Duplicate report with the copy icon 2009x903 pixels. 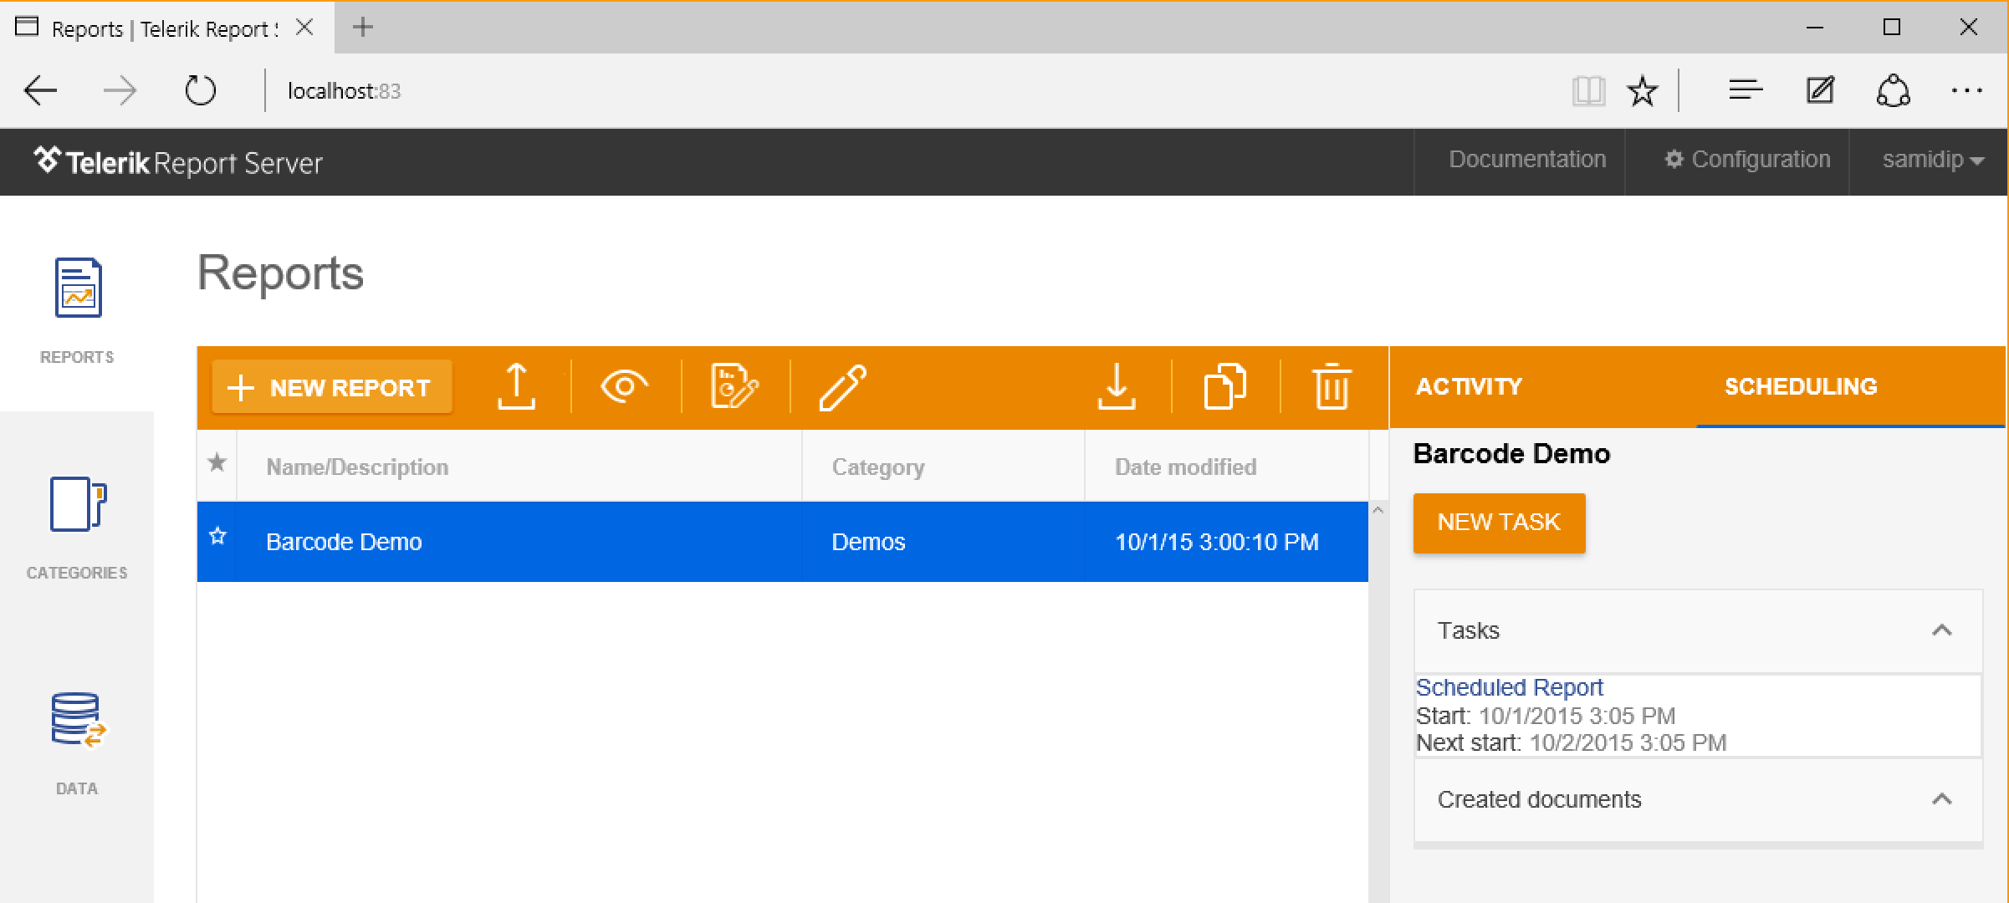click(1224, 386)
